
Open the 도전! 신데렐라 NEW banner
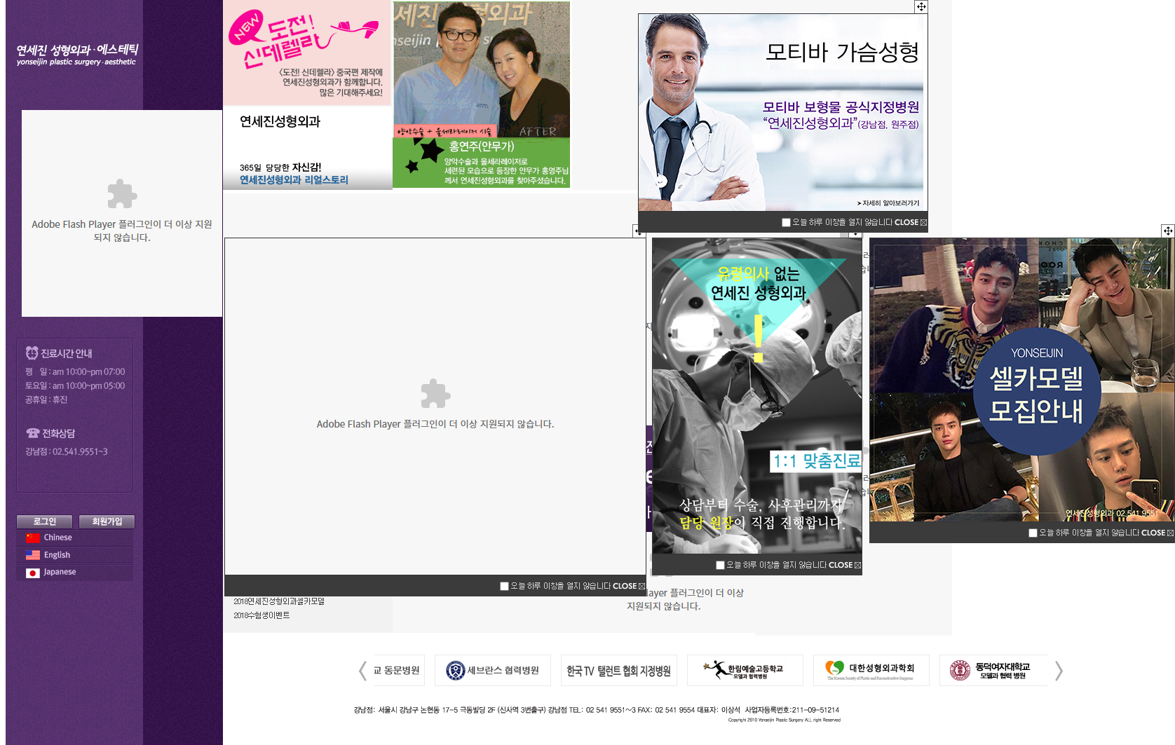307,53
